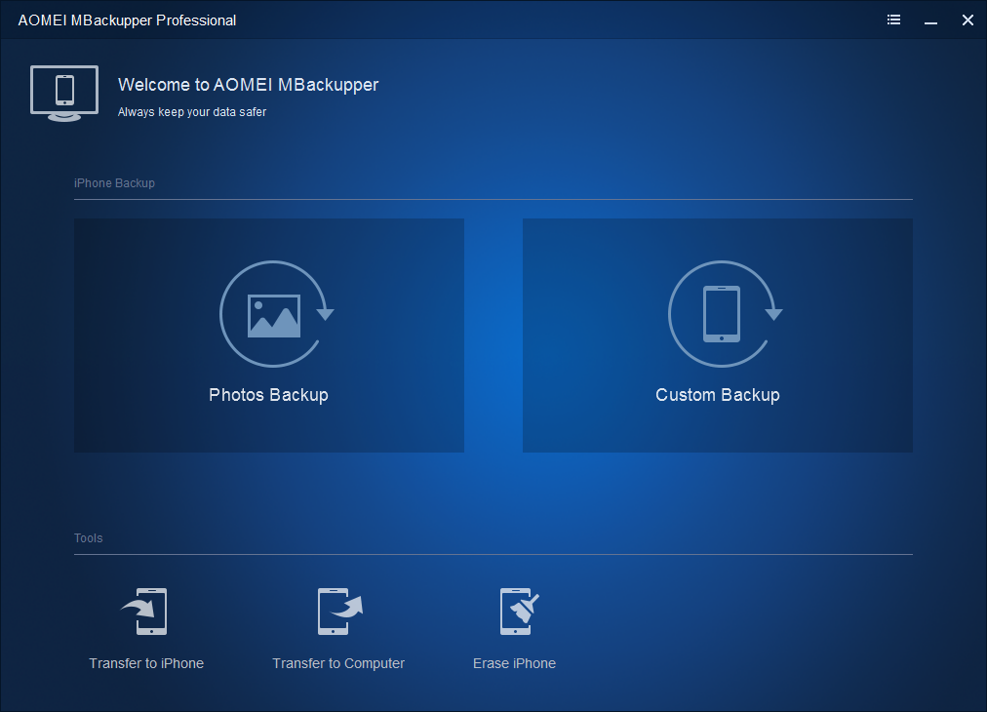987x712 pixels.
Task: Choose the Erase iPhone text
Action: [514, 663]
